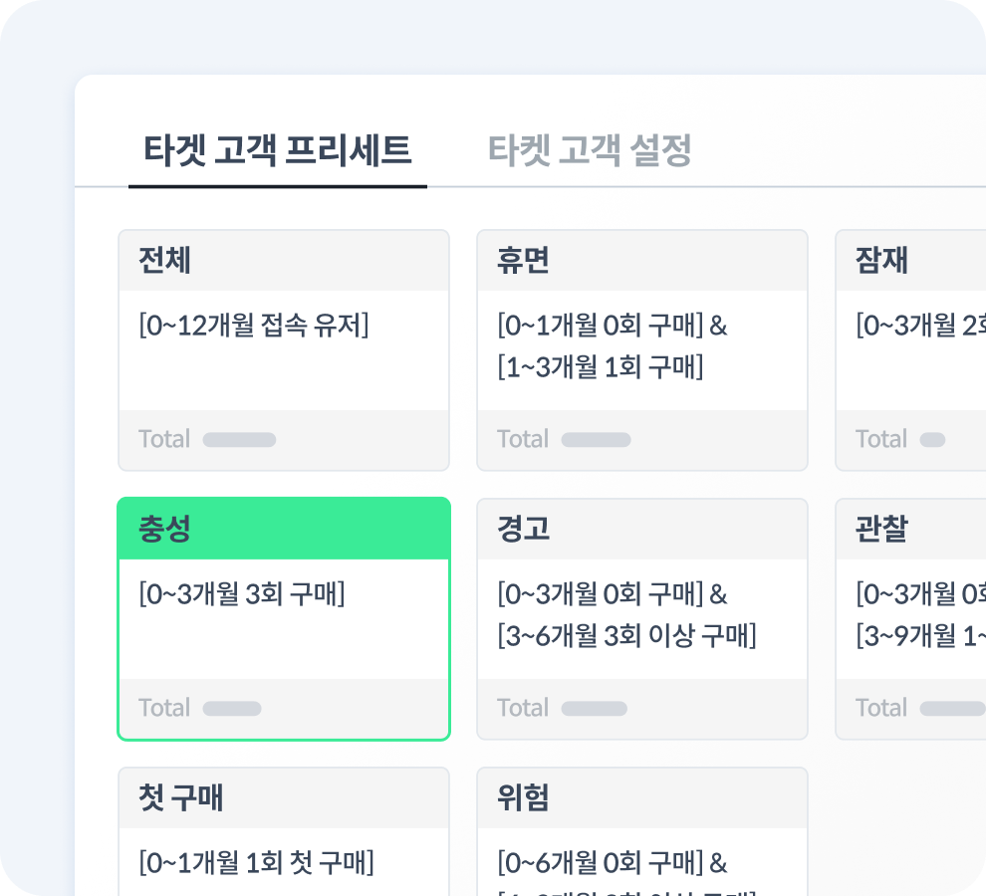
Task: Open the 타겟 고객 설정 tab
Action: click(x=590, y=150)
